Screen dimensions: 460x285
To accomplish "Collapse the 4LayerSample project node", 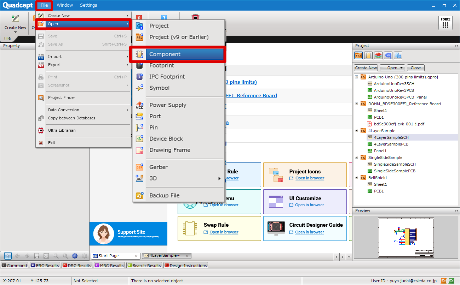I will pyautogui.click(x=357, y=131).
